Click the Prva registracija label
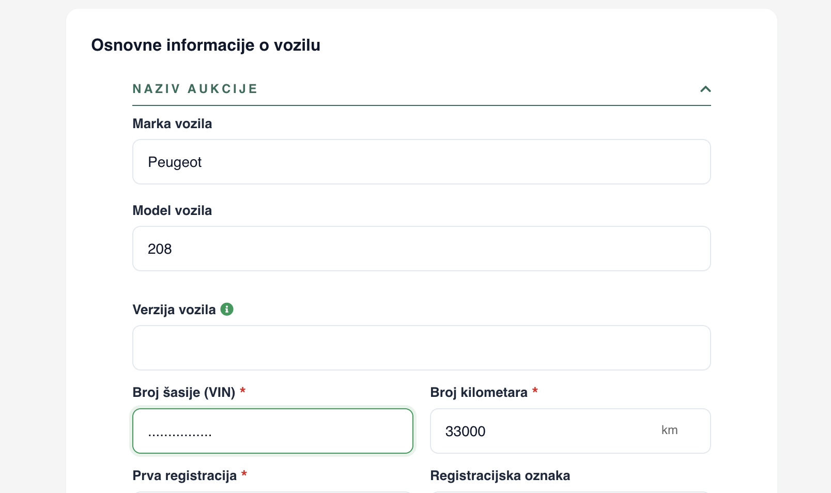 point(184,475)
